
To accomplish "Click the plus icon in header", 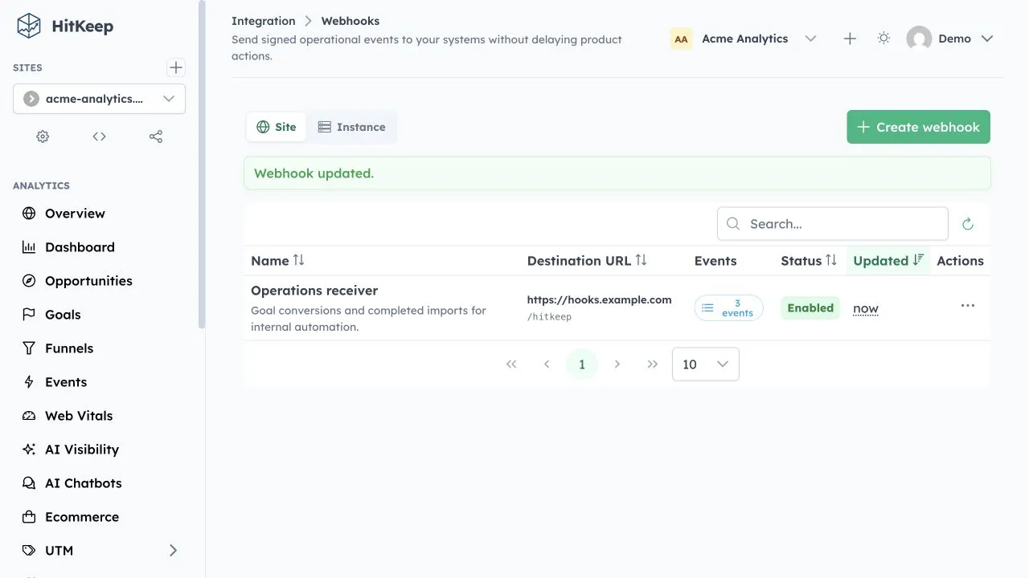I will click(850, 39).
